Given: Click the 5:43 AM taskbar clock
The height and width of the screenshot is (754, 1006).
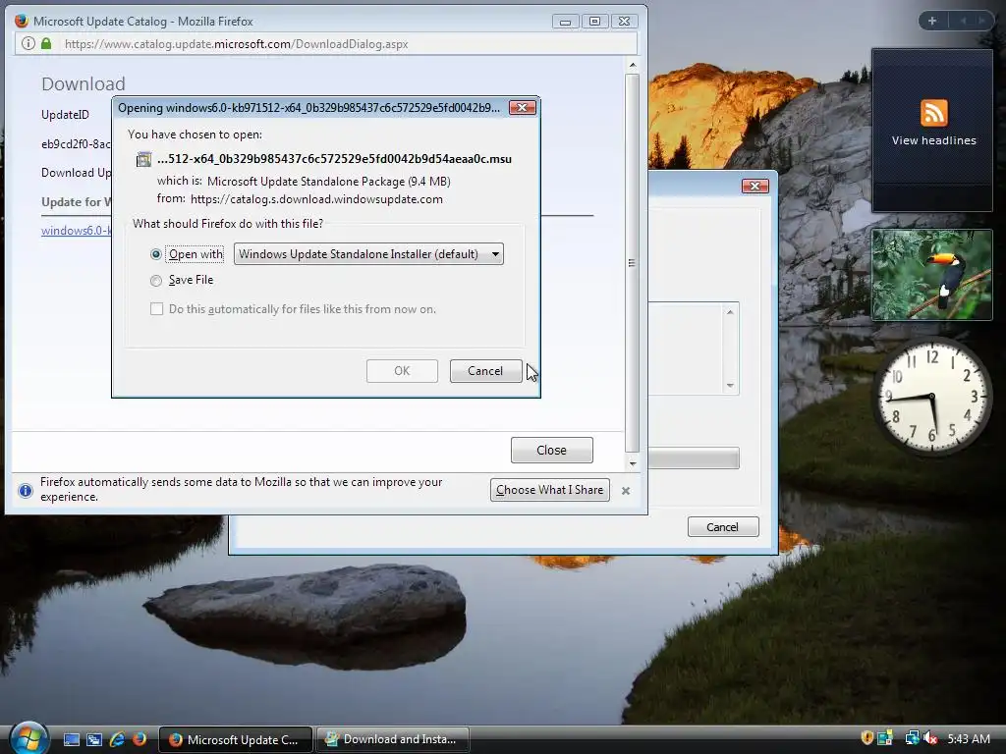Looking at the screenshot, I should [969, 738].
